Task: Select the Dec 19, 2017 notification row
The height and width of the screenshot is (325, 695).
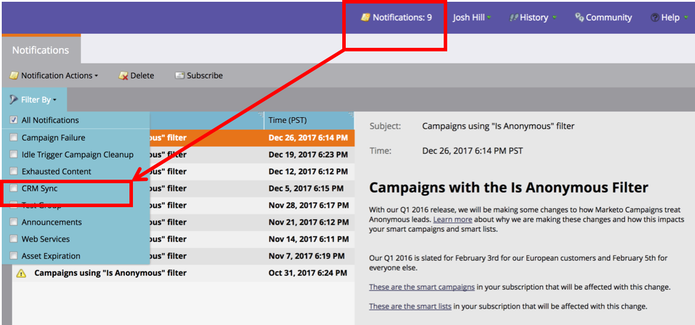Action: pos(308,155)
